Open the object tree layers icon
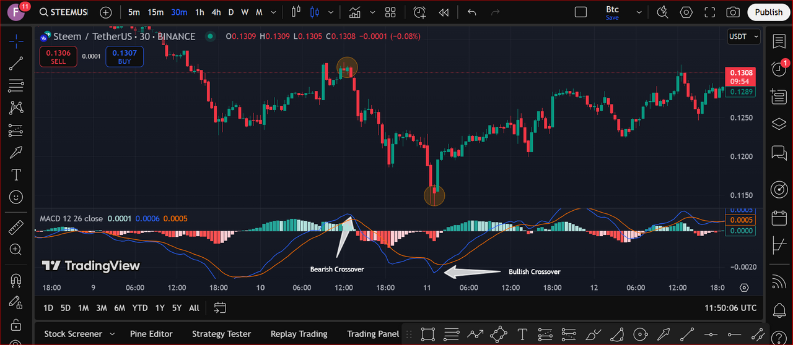The image size is (793, 345). 779,124
